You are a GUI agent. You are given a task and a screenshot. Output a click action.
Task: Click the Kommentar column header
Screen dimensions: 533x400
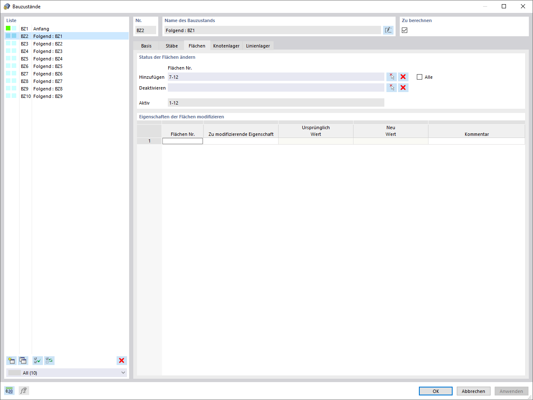[x=476, y=131]
